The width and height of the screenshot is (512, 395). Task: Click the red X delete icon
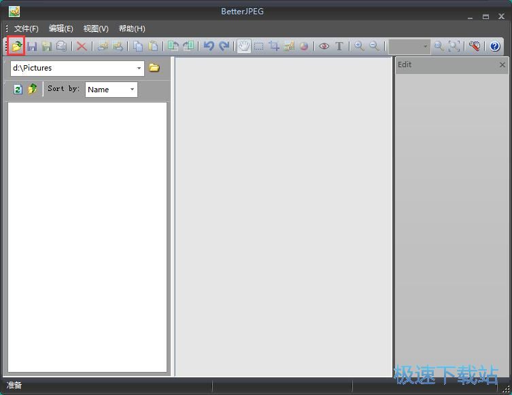[x=82, y=46]
